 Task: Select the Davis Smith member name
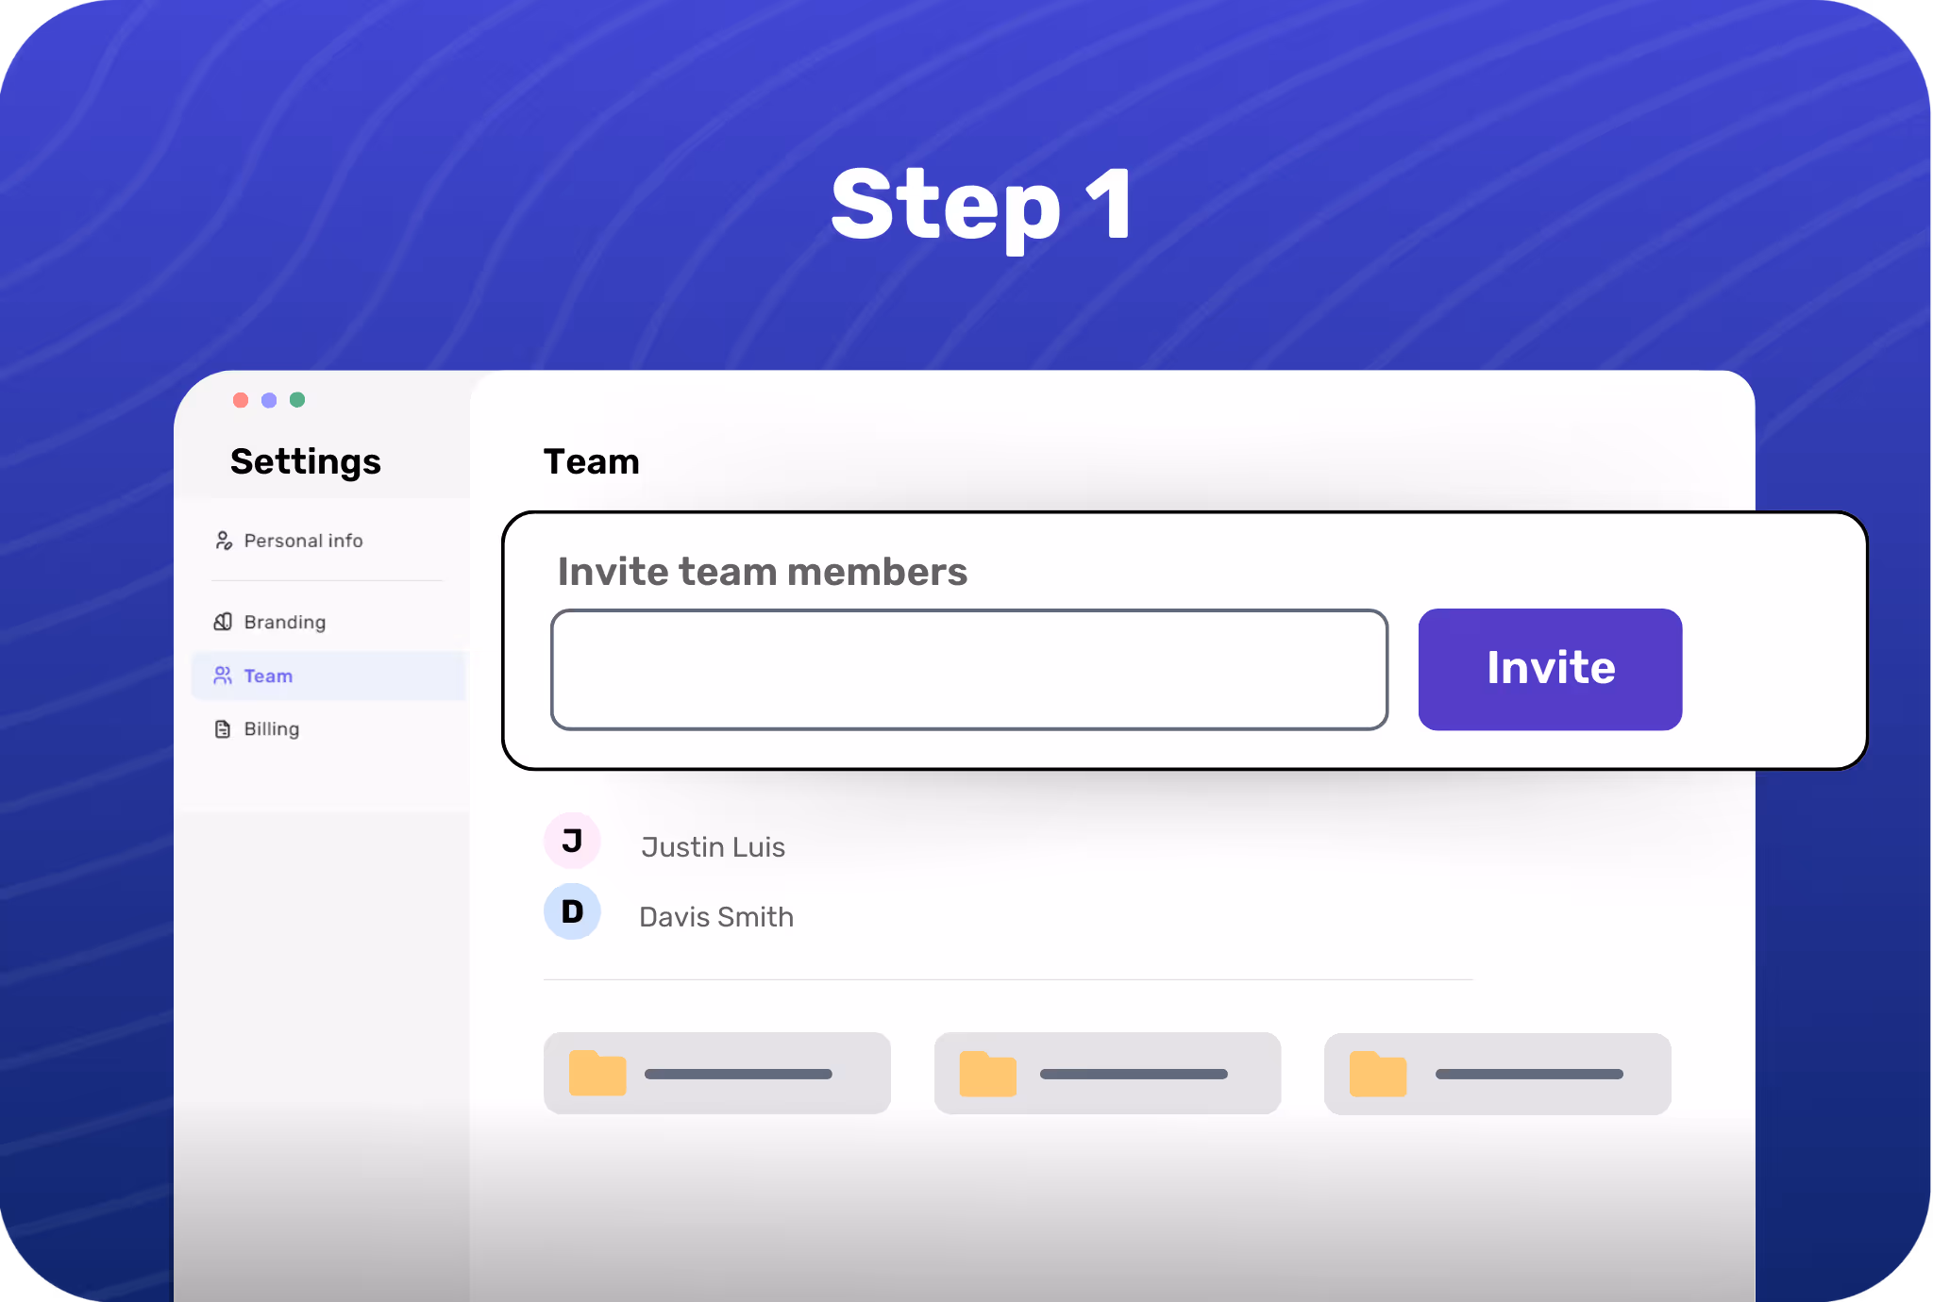tap(716, 917)
